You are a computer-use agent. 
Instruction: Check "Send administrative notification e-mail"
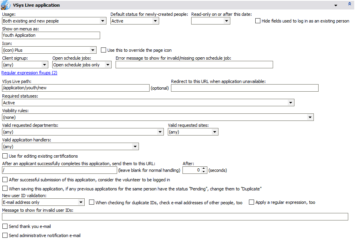pyautogui.click(x=4, y=235)
